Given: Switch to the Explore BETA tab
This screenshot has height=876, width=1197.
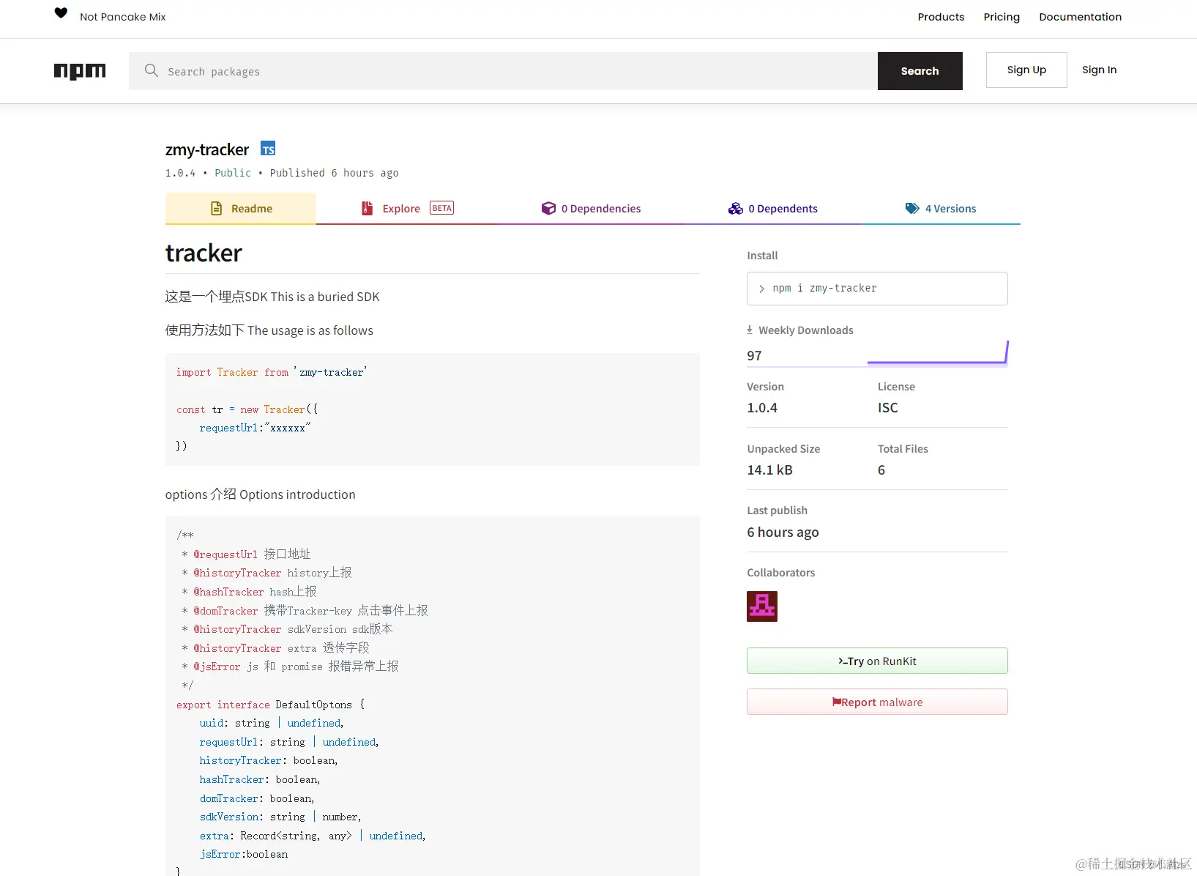Looking at the screenshot, I should click(407, 209).
